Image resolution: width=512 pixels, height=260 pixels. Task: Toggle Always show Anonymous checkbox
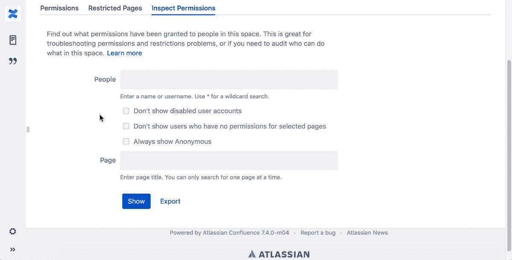(126, 142)
